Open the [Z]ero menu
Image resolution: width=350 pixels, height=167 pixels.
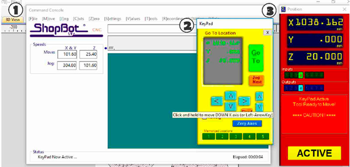(x=94, y=19)
